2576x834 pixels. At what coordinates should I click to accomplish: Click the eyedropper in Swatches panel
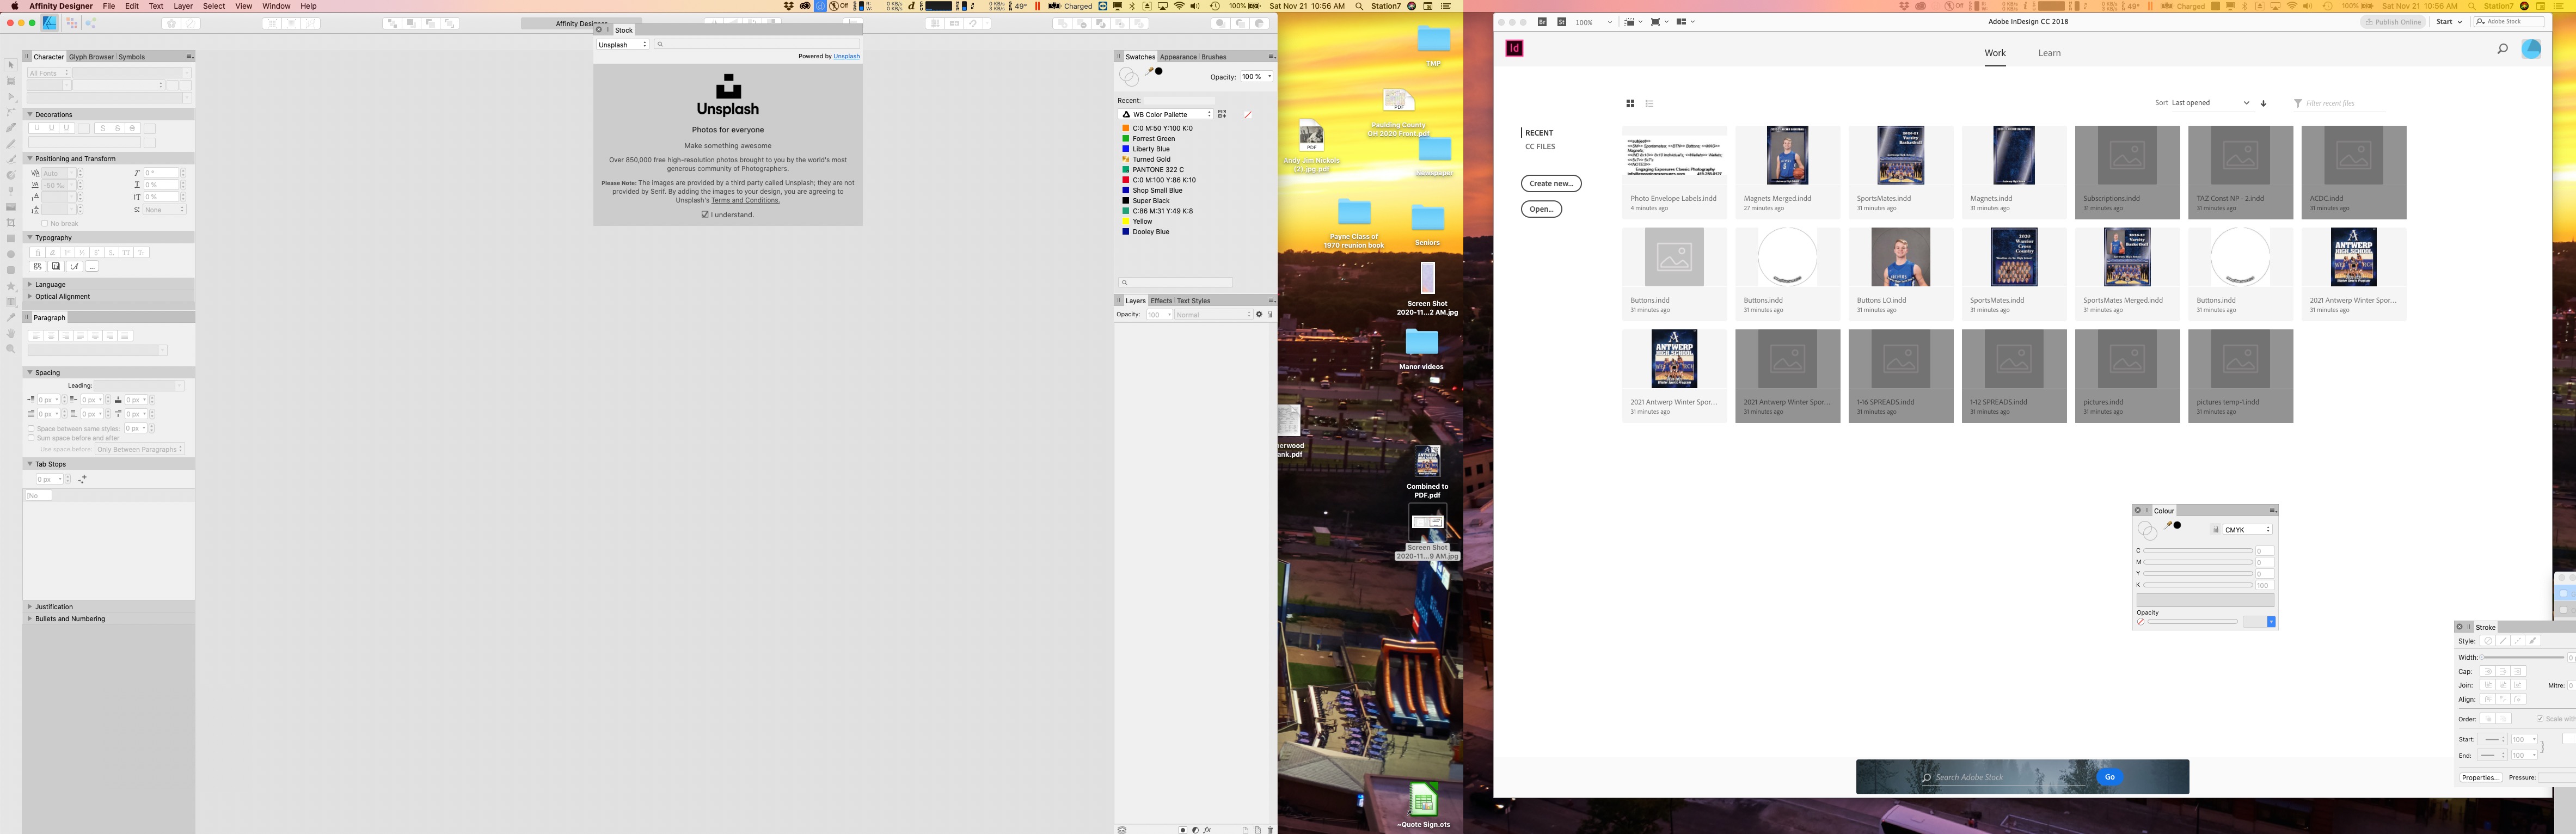click(1150, 72)
